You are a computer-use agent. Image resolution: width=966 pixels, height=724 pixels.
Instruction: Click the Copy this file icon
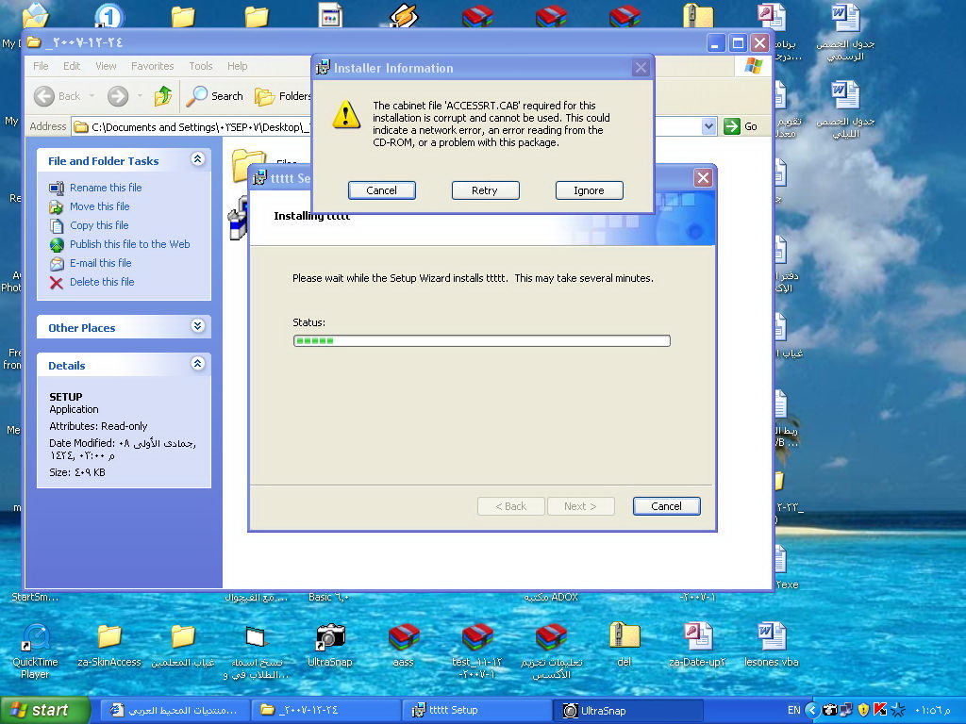[56, 226]
